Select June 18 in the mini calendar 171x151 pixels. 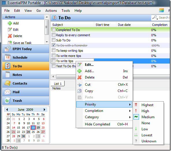pyautogui.click(x=33, y=127)
